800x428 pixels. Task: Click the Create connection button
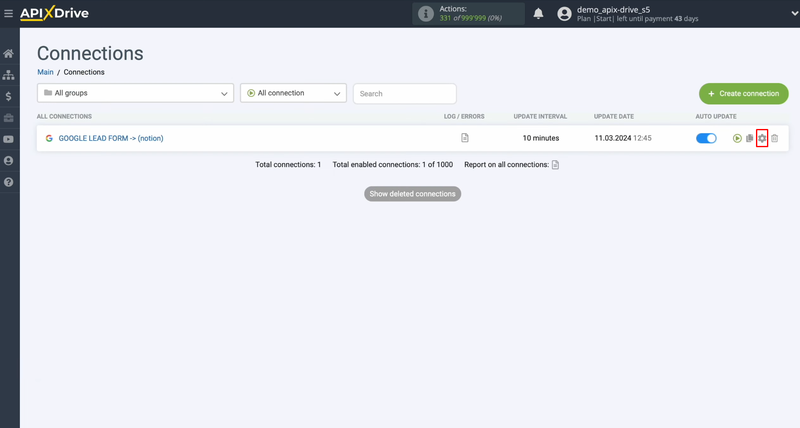coord(743,93)
